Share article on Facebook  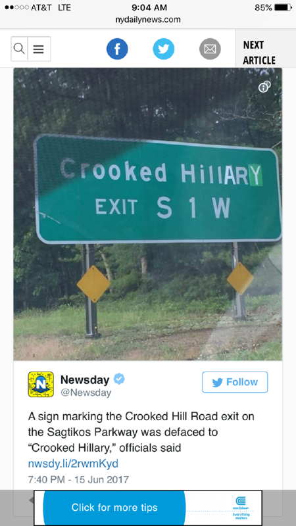pos(117,49)
